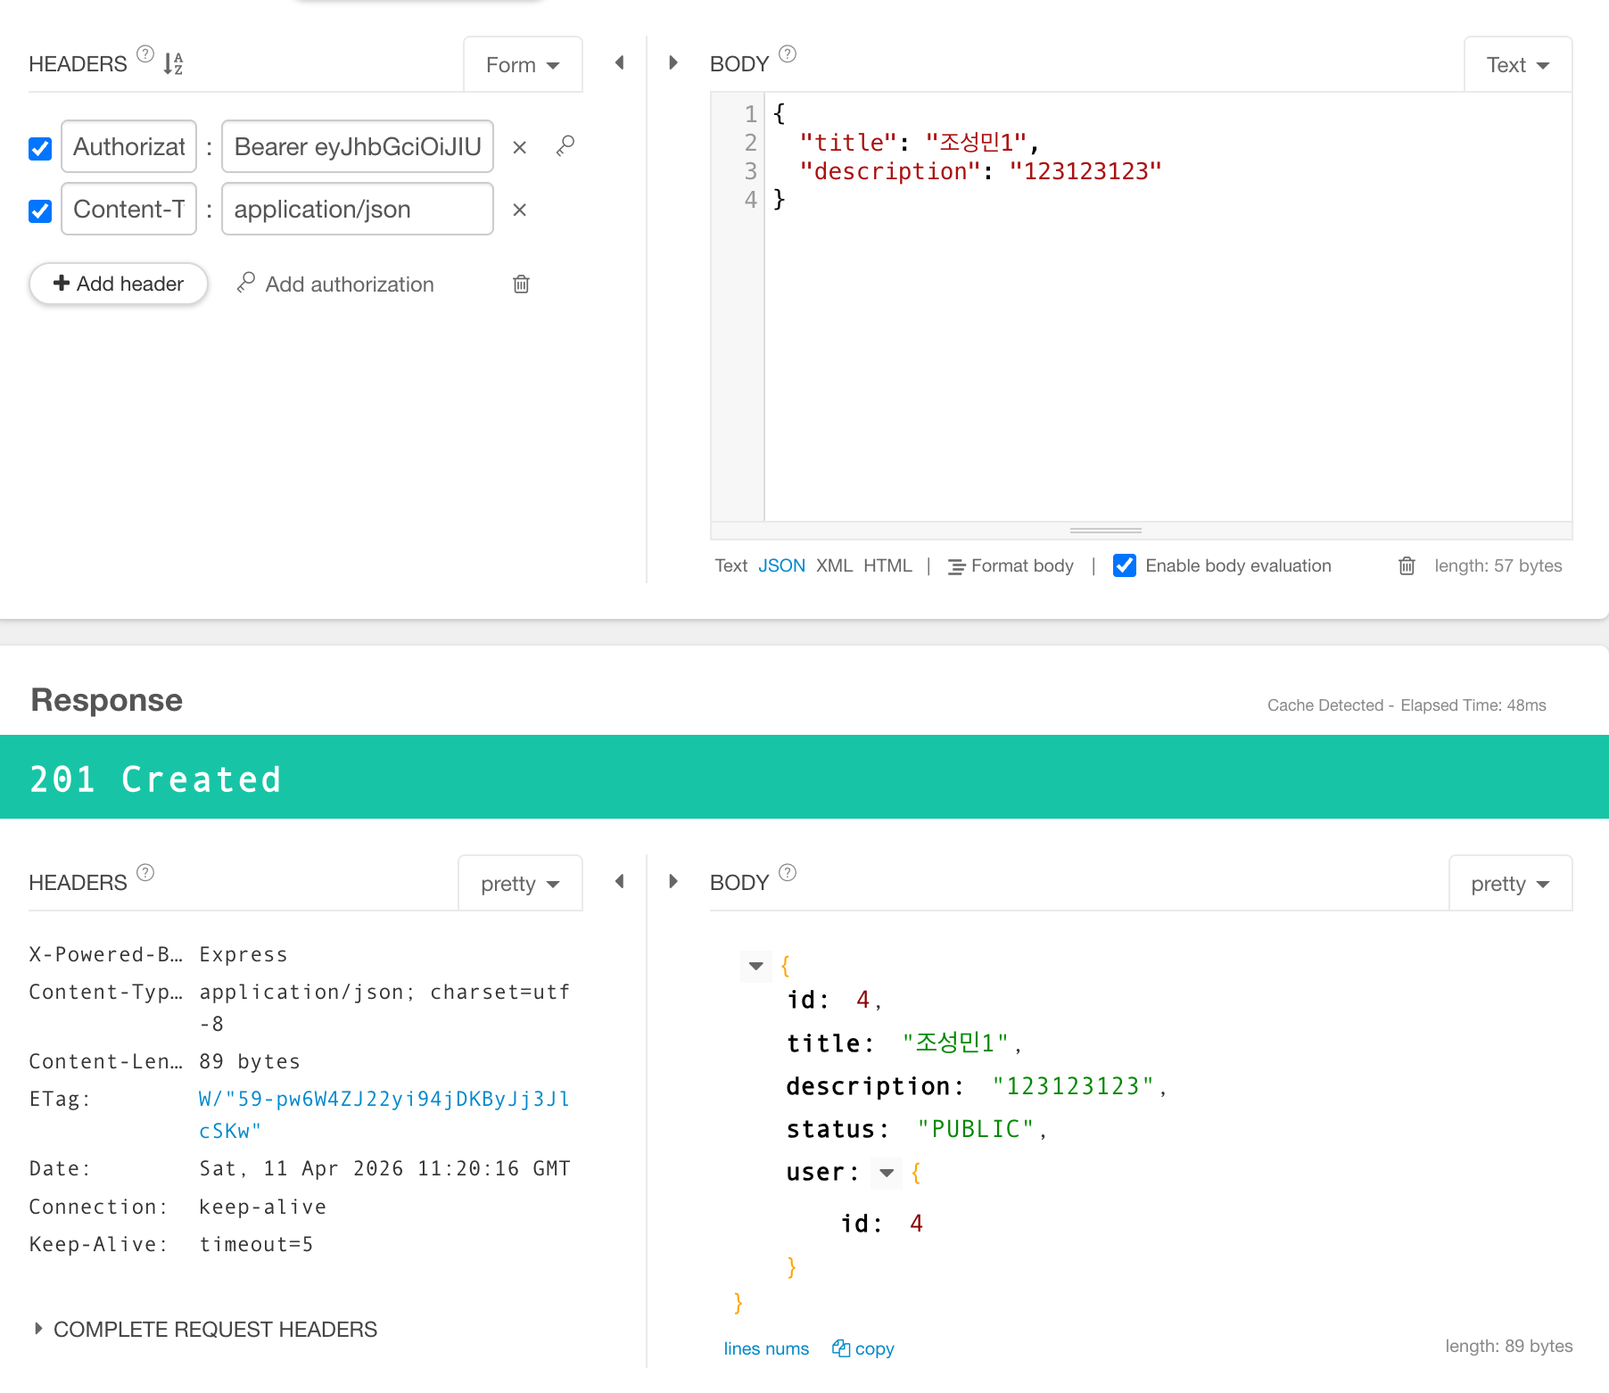Click the key icon beside Authorization value
This screenshot has width=1609, height=1393.
(565, 145)
